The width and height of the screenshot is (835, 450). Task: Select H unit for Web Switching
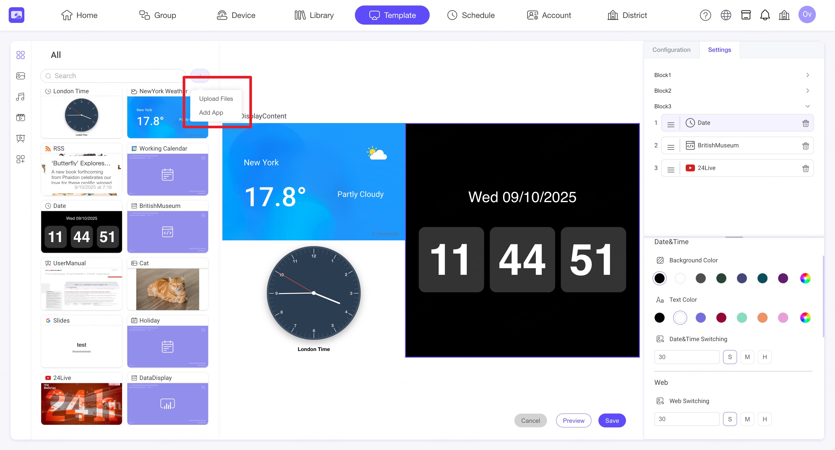(764, 419)
